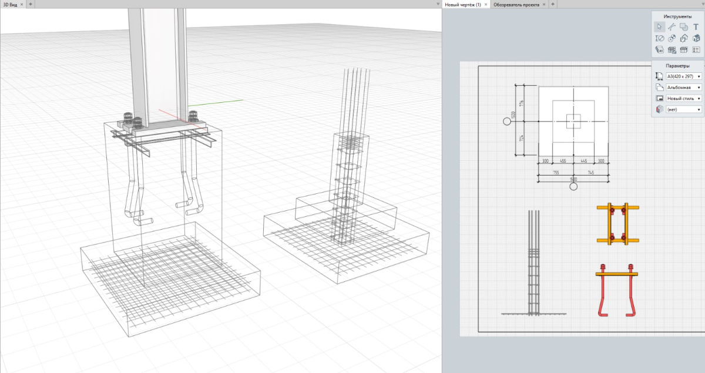Activate the Text tool
Viewport: 705px width, 373px height.
coord(696,27)
